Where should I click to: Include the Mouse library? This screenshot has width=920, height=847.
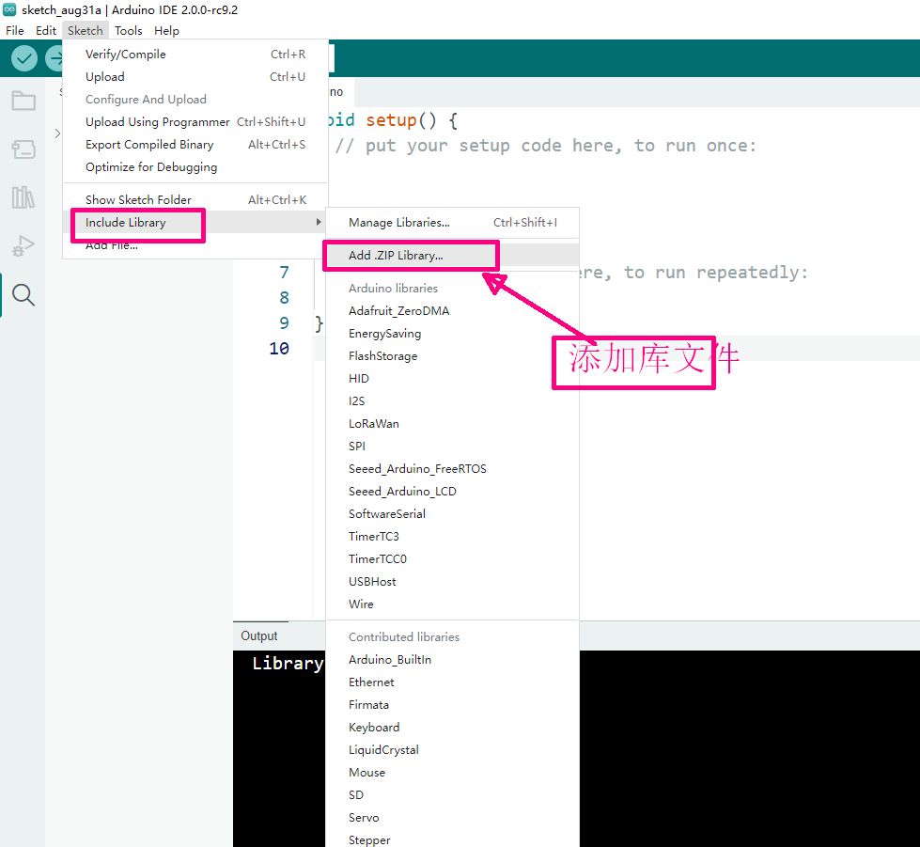coord(452,773)
